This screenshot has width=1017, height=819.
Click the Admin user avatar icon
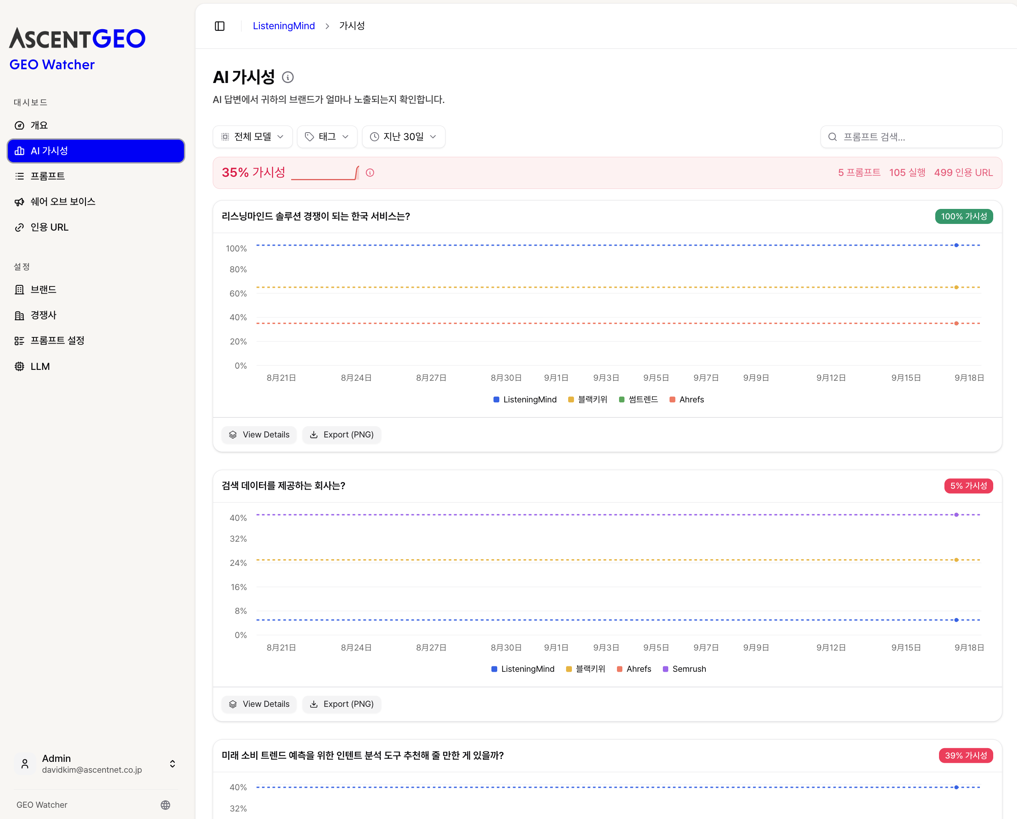[25, 764]
